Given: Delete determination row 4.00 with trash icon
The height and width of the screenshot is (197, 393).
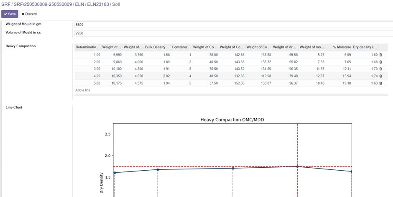Looking at the screenshot, I should click(380, 76).
